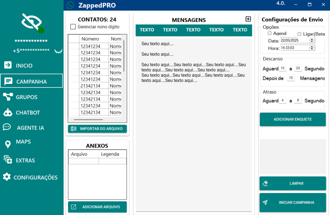Click the contacts list horizontal scrollbar
The height and width of the screenshot is (215, 330).
click(88, 120)
